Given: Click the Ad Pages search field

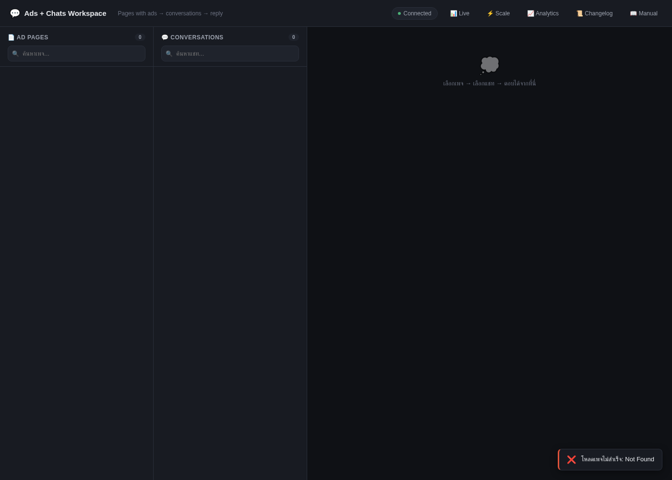Looking at the screenshot, I should (x=76, y=53).
